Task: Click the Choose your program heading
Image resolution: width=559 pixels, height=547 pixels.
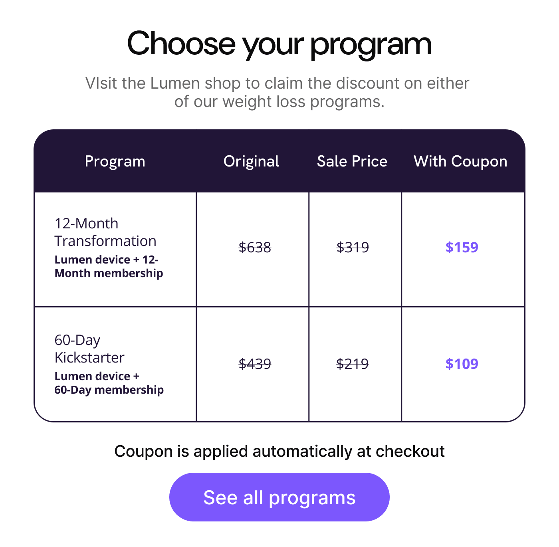Action: (x=279, y=44)
